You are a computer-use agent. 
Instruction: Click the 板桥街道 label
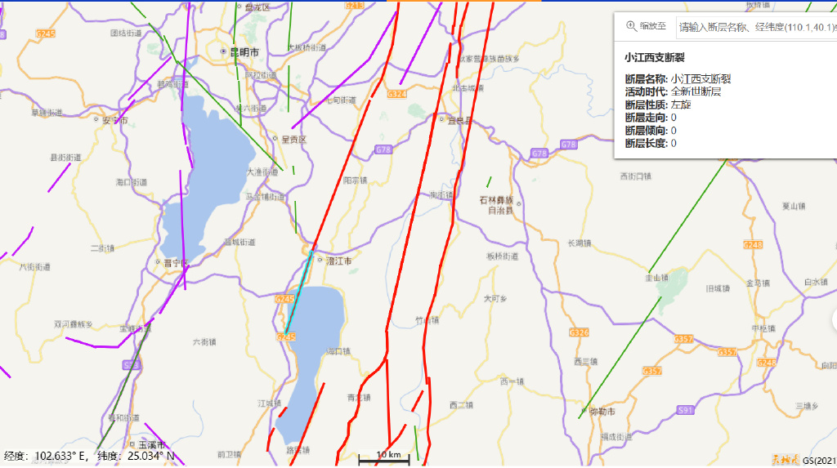pyautogui.click(x=503, y=256)
